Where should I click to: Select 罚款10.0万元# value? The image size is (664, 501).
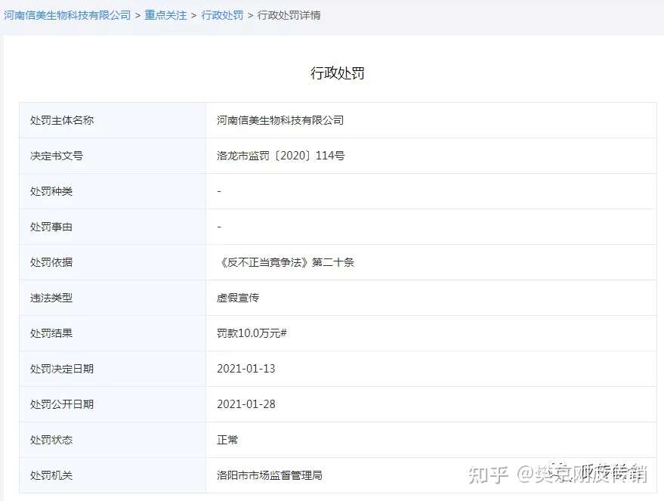click(252, 333)
